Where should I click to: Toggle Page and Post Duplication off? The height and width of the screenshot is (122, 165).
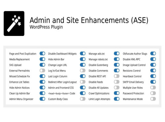[42, 53]
